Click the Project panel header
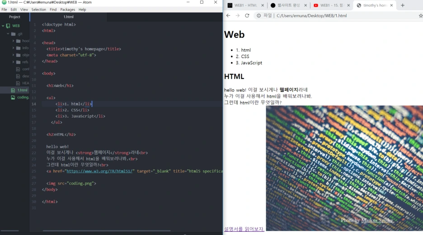 (x=14, y=17)
